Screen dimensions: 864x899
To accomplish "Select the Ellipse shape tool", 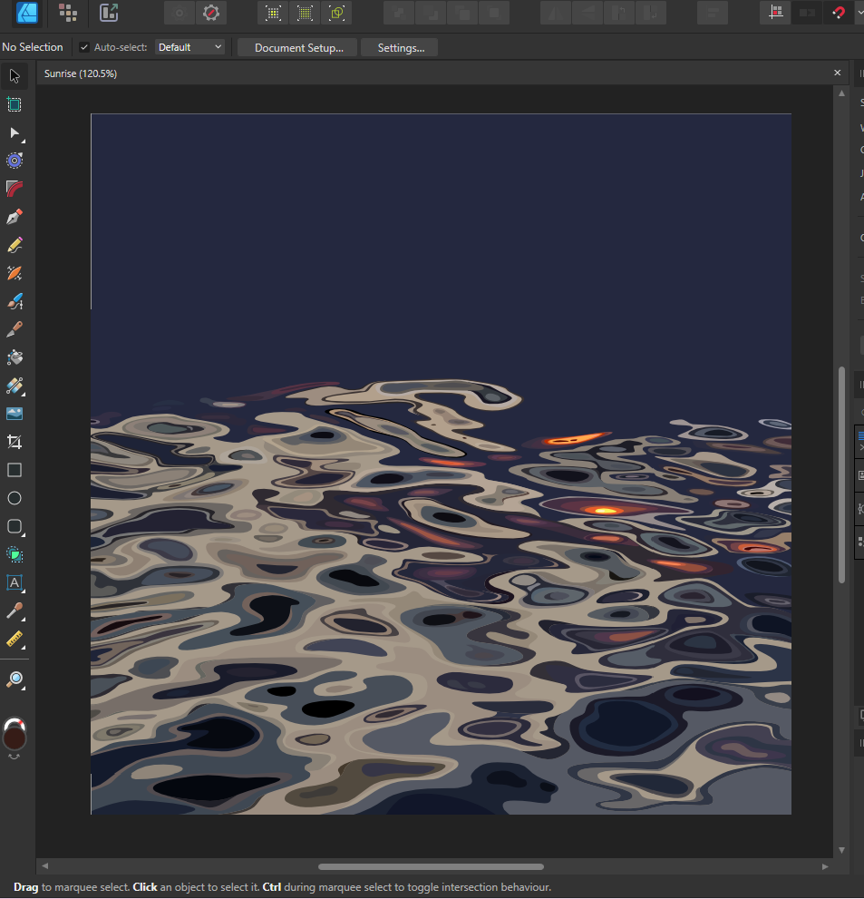I will coord(15,498).
